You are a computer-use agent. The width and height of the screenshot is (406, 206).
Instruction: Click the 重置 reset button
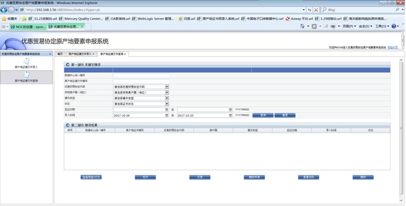point(285,115)
